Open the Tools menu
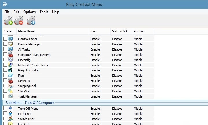208x125 pixels. [x=44, y=12]
